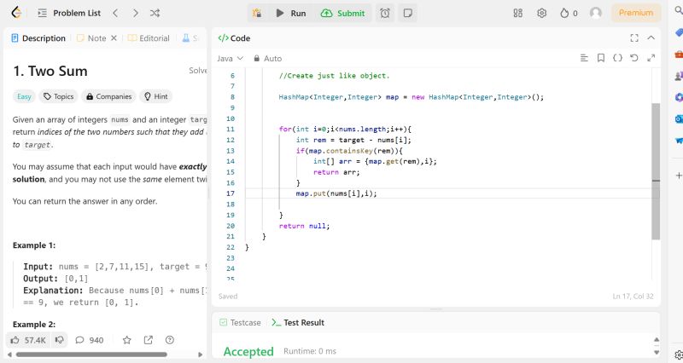Screen dimensions: 683x363
Task: Reset code to default with undo icon
Action: point(633,58)
